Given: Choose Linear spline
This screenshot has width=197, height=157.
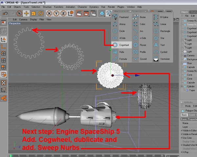Looking at the screenshot, I should click(163, 24).
